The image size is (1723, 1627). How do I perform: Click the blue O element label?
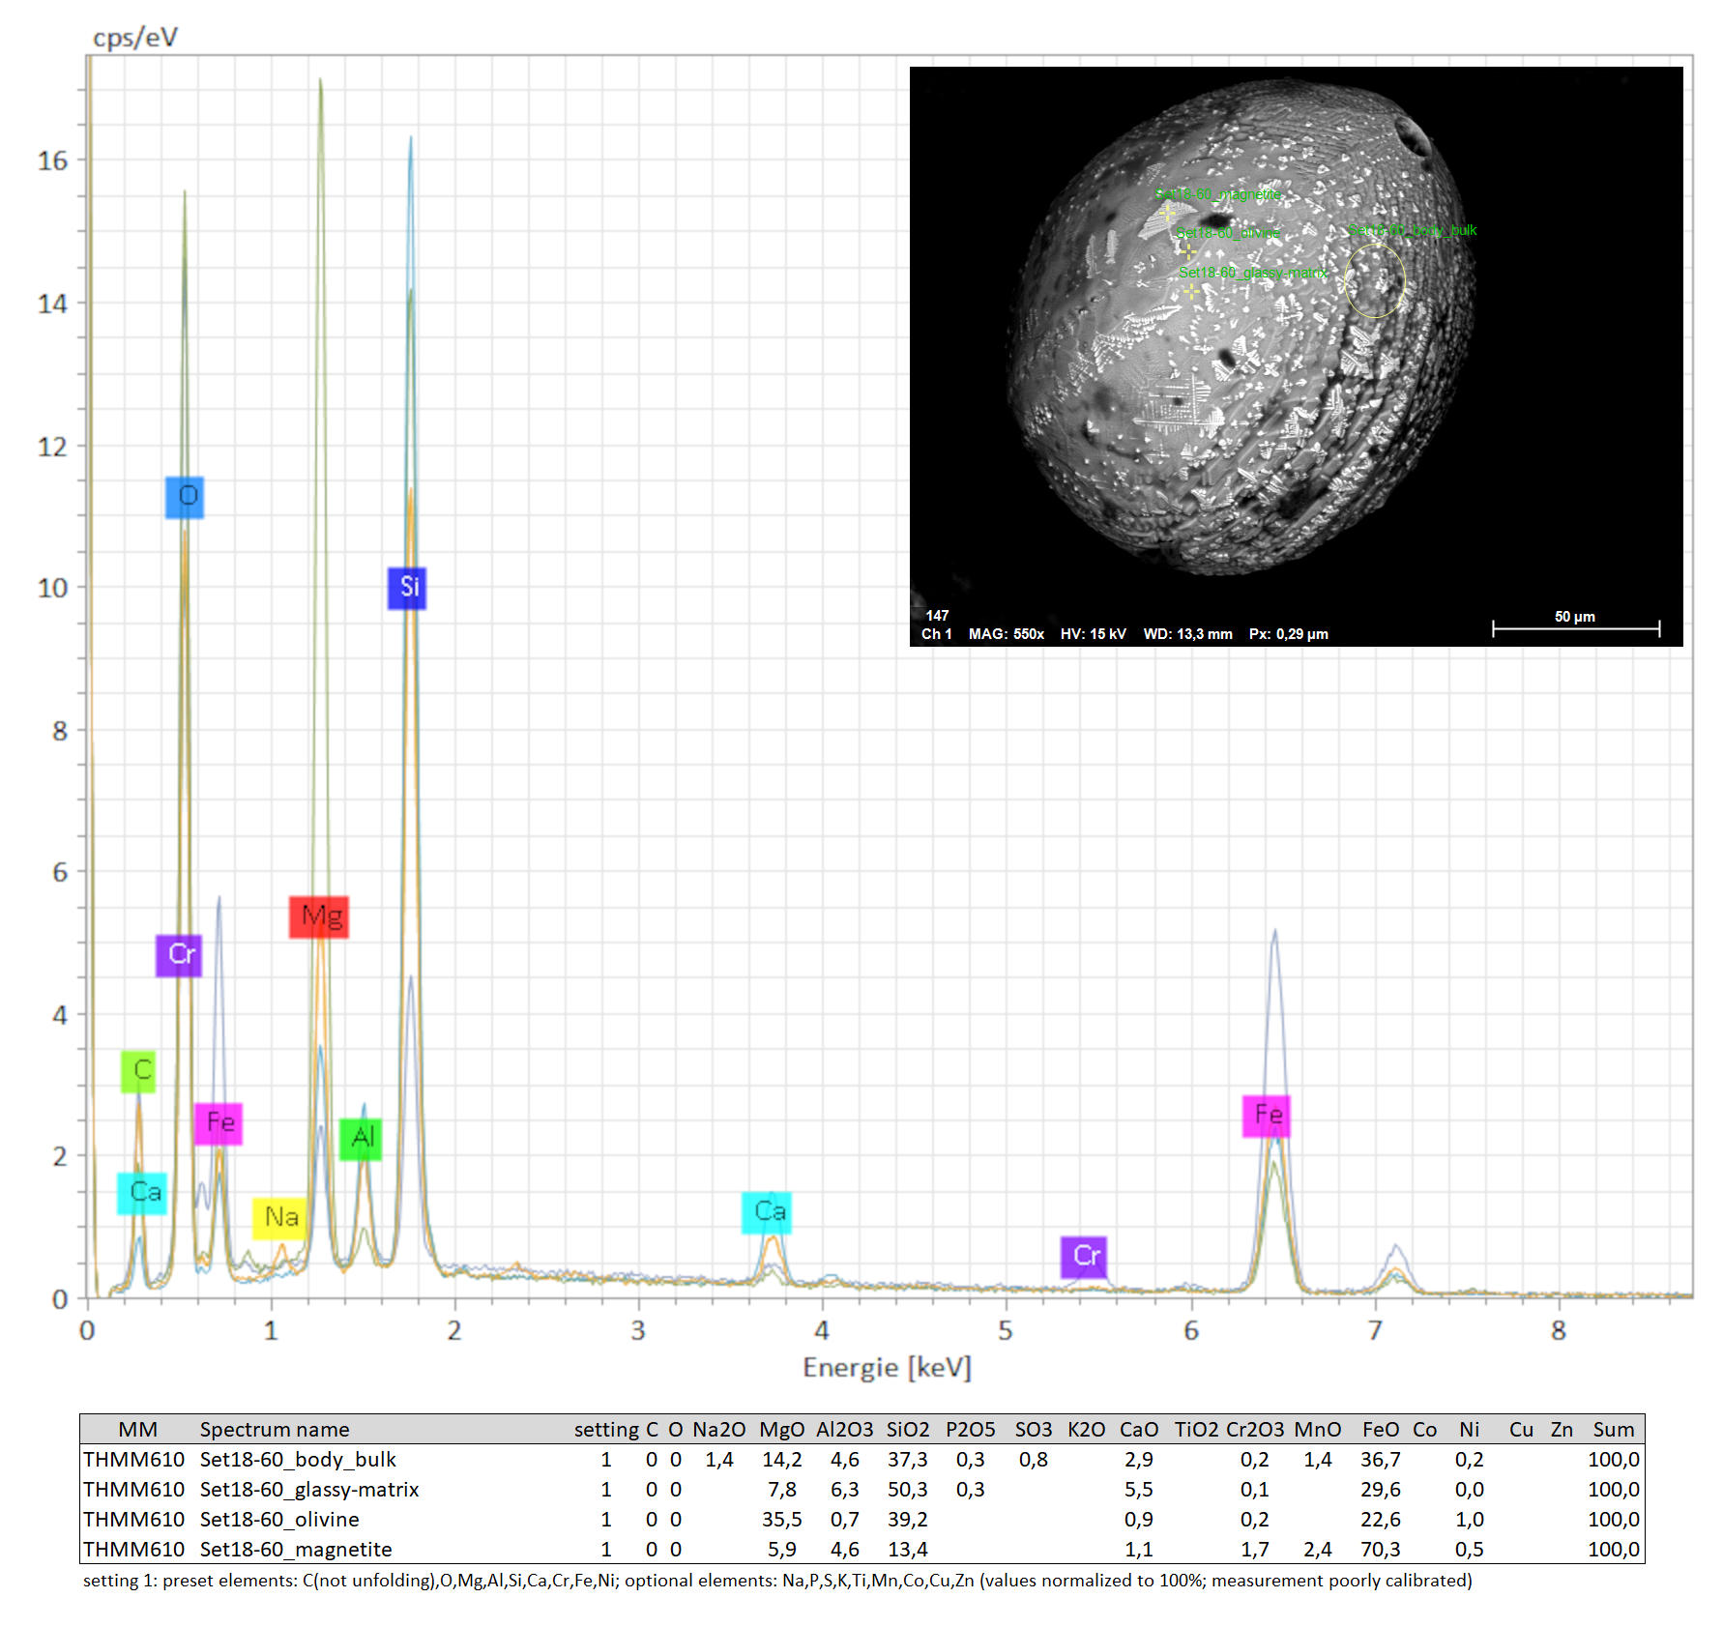[185, 497]
